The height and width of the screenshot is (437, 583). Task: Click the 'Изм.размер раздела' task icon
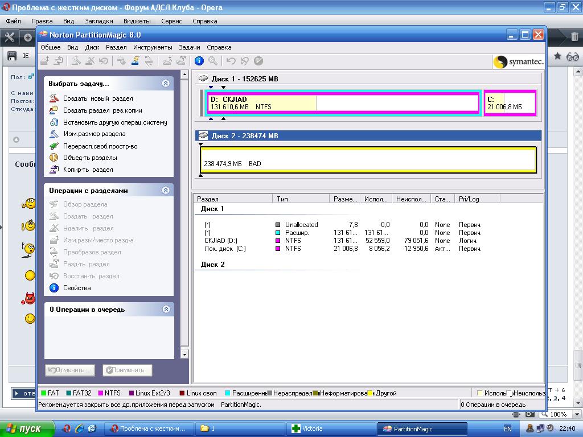tap(54, 134)
